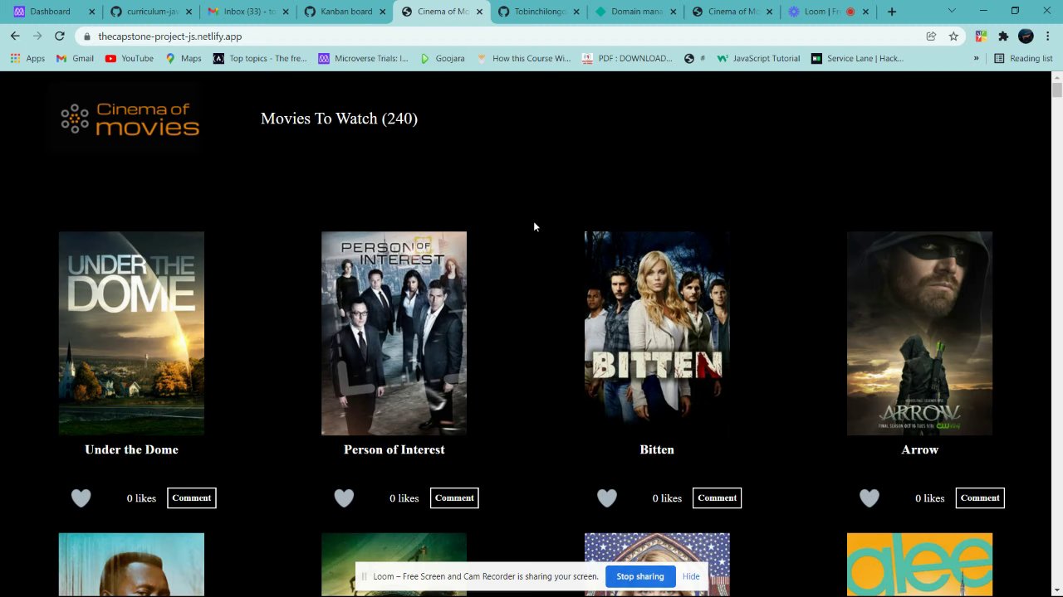The height and width of the screenshot is (597, 1063).
Task: Click the Cinema of Movies logo
Action: tap(129, 119)
